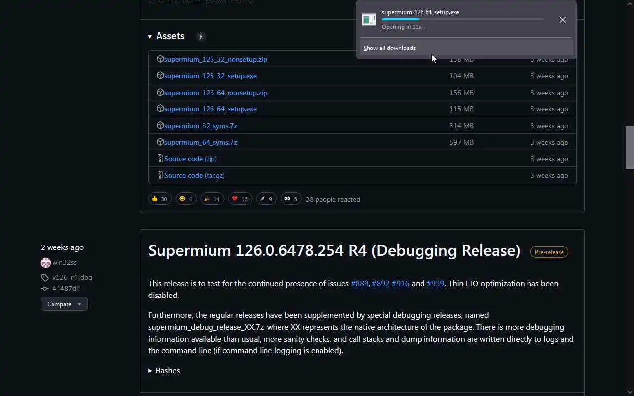Click the 314 MB size text
Viewport: 634px width, 396px height.
(x=461, y=126)
